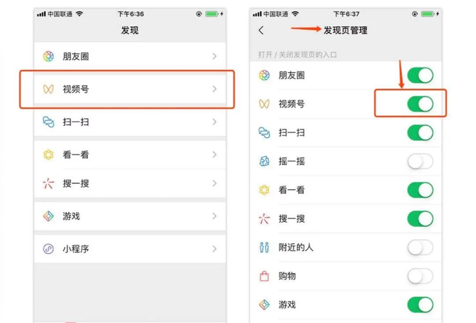Open 扫一扫 via its right chevron
The width and height of the screenshot is (476, 323).
click(214, 122)
